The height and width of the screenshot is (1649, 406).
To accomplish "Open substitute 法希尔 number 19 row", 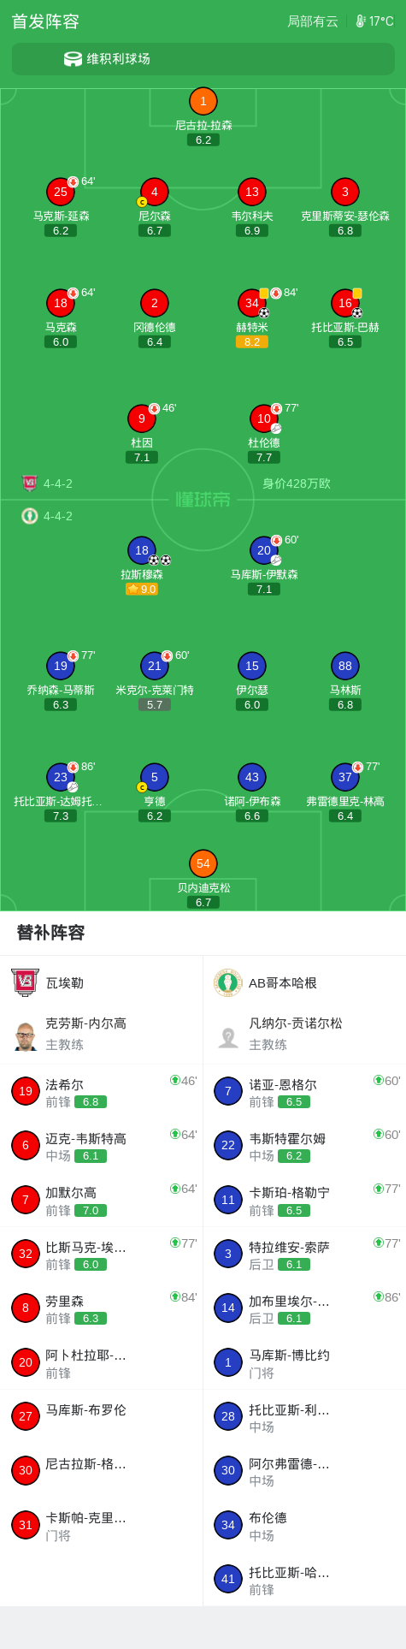I will 102,1092.
